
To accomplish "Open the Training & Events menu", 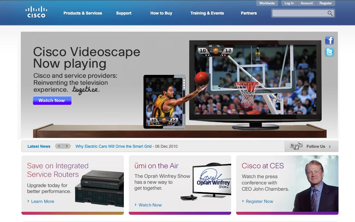I will tap(207, 13).
